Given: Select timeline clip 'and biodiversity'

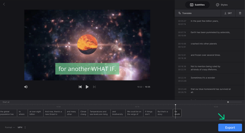Looking at the screenshot, I should (118, 113).
